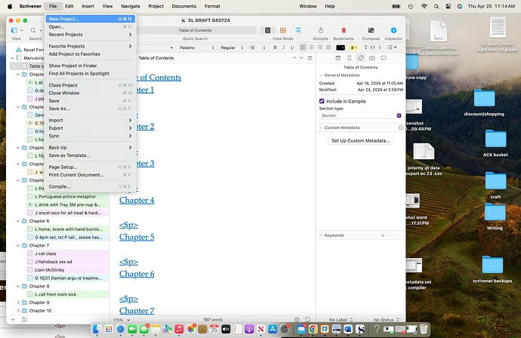The height and width of the screenshot is (338, 521).
Task: Justify text alignment
Action: (328, 48)
